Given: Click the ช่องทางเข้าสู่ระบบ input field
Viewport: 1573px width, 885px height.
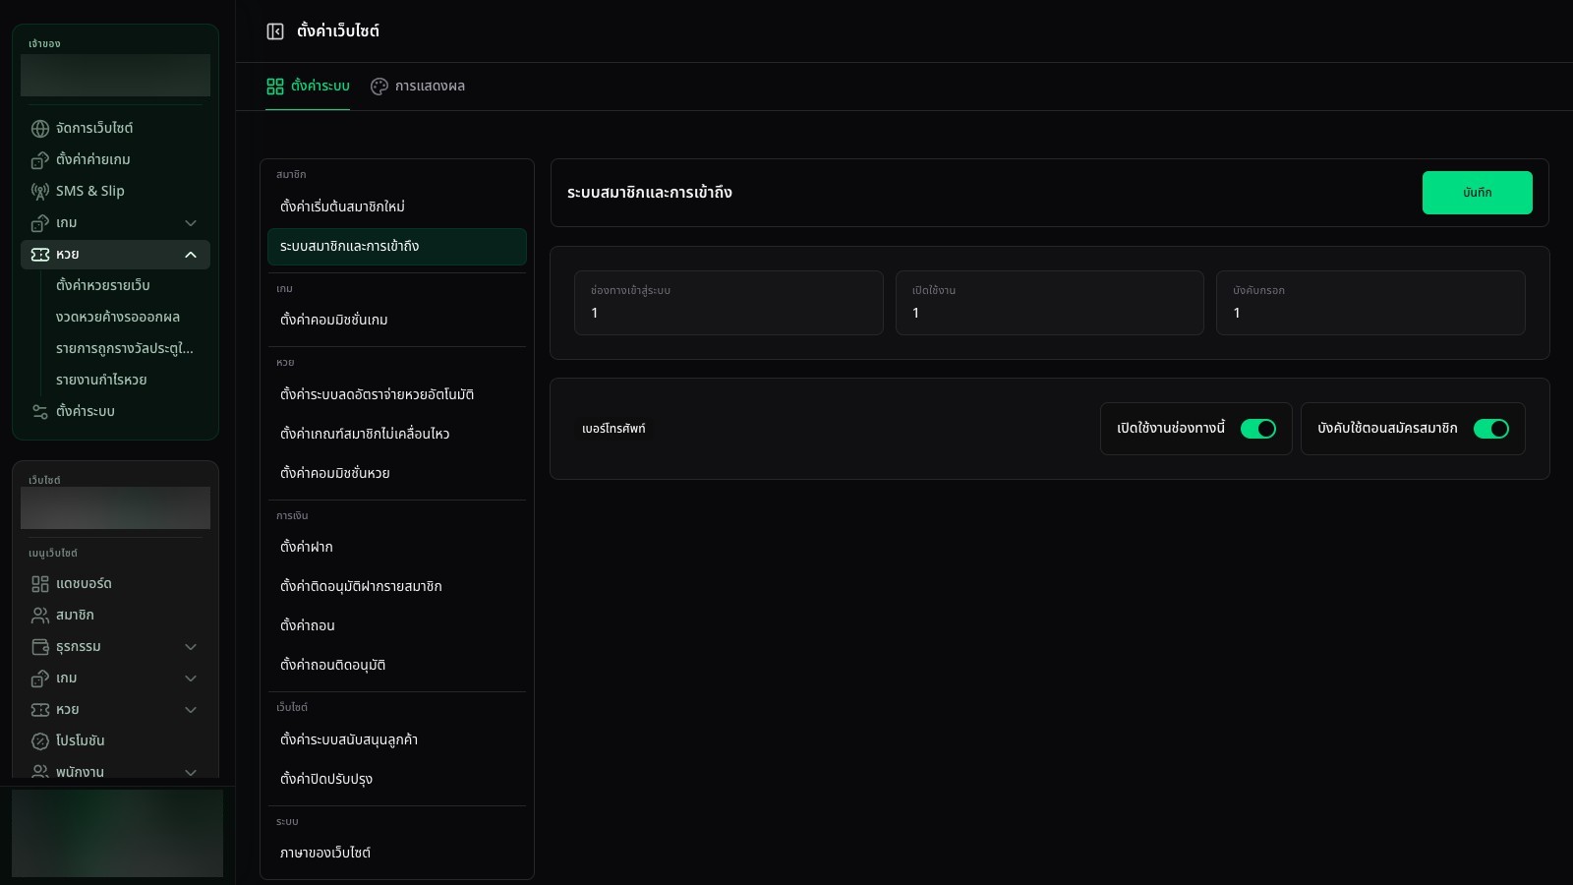Looking at the screenshot, I should pyautogui.click(x=728, y=303).
